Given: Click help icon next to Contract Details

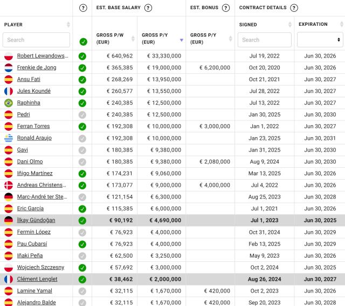Looking at the screenshot, I should 294,8.
